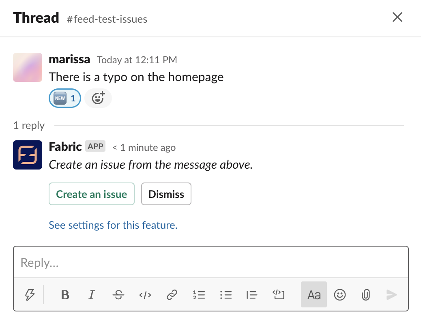Hide the formatting toolbar with Aa
The width and height of the screenshot is (421, 322).
pyautogui.click(x=314, y=294)
